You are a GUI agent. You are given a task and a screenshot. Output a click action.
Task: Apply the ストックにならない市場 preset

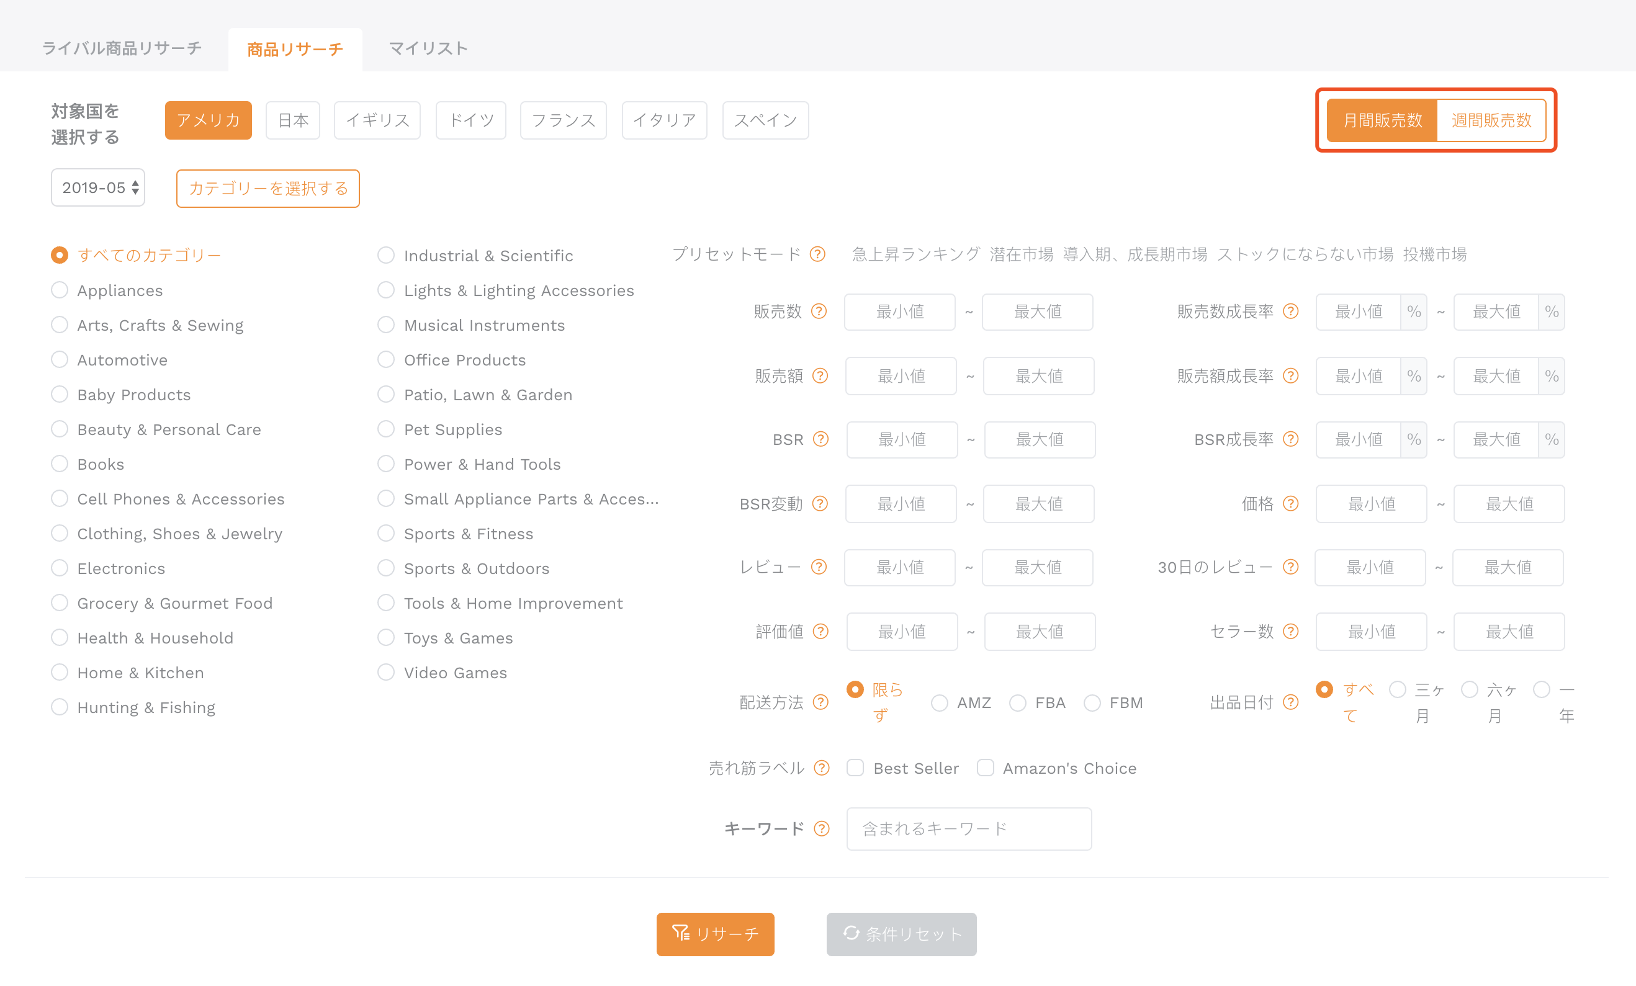click(1305, 254)
